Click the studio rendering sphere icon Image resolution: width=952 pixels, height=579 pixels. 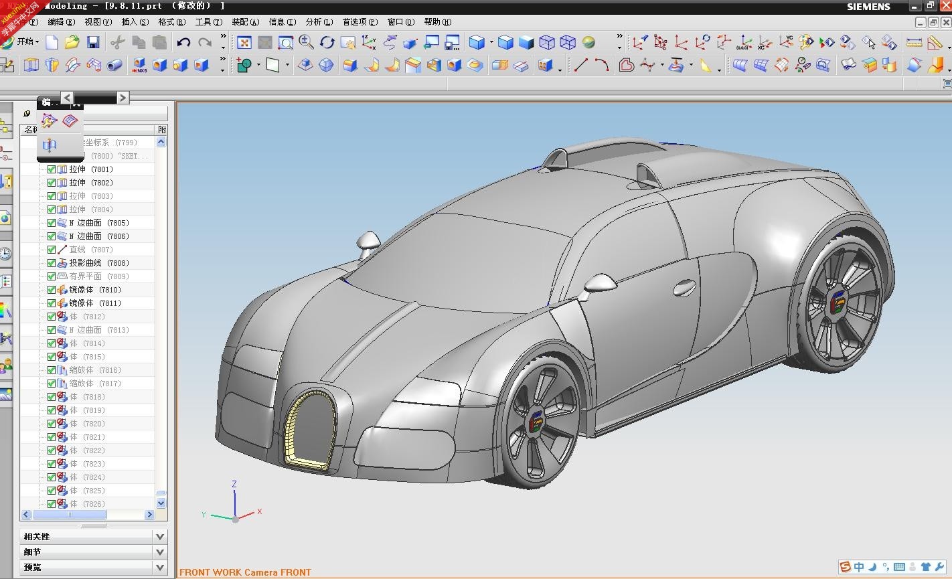point(588,43)
